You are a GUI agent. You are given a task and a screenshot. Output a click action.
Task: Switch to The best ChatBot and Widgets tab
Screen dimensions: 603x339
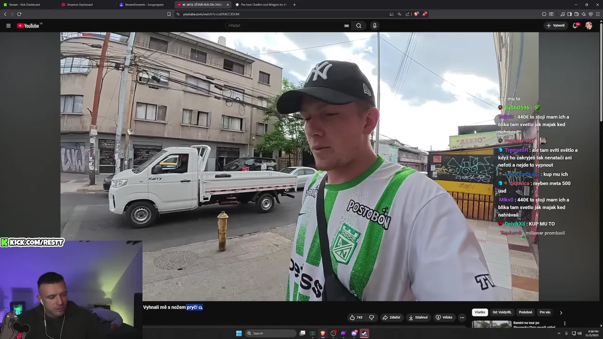(261, 5)
